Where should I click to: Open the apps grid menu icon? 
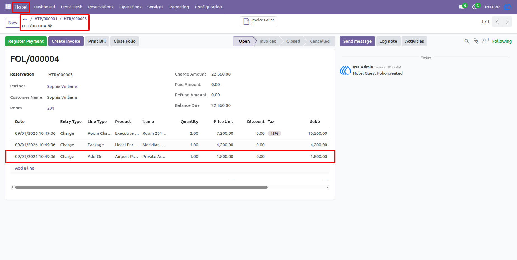8,7
